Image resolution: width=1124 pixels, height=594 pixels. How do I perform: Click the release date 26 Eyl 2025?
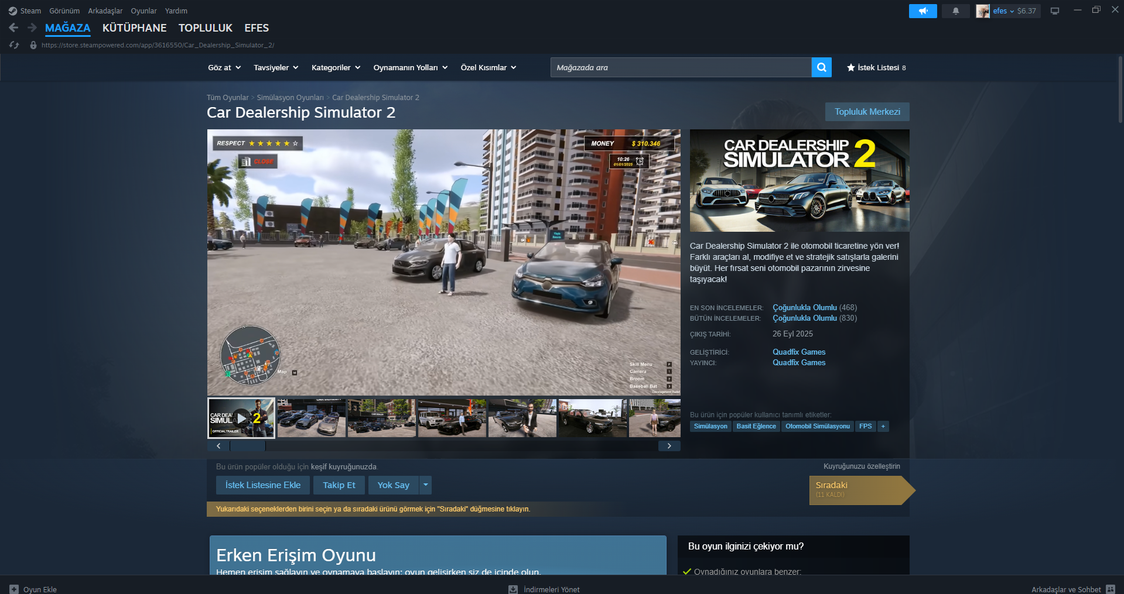(792, 334)
